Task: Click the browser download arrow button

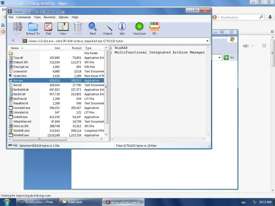Action: (270, 17)
